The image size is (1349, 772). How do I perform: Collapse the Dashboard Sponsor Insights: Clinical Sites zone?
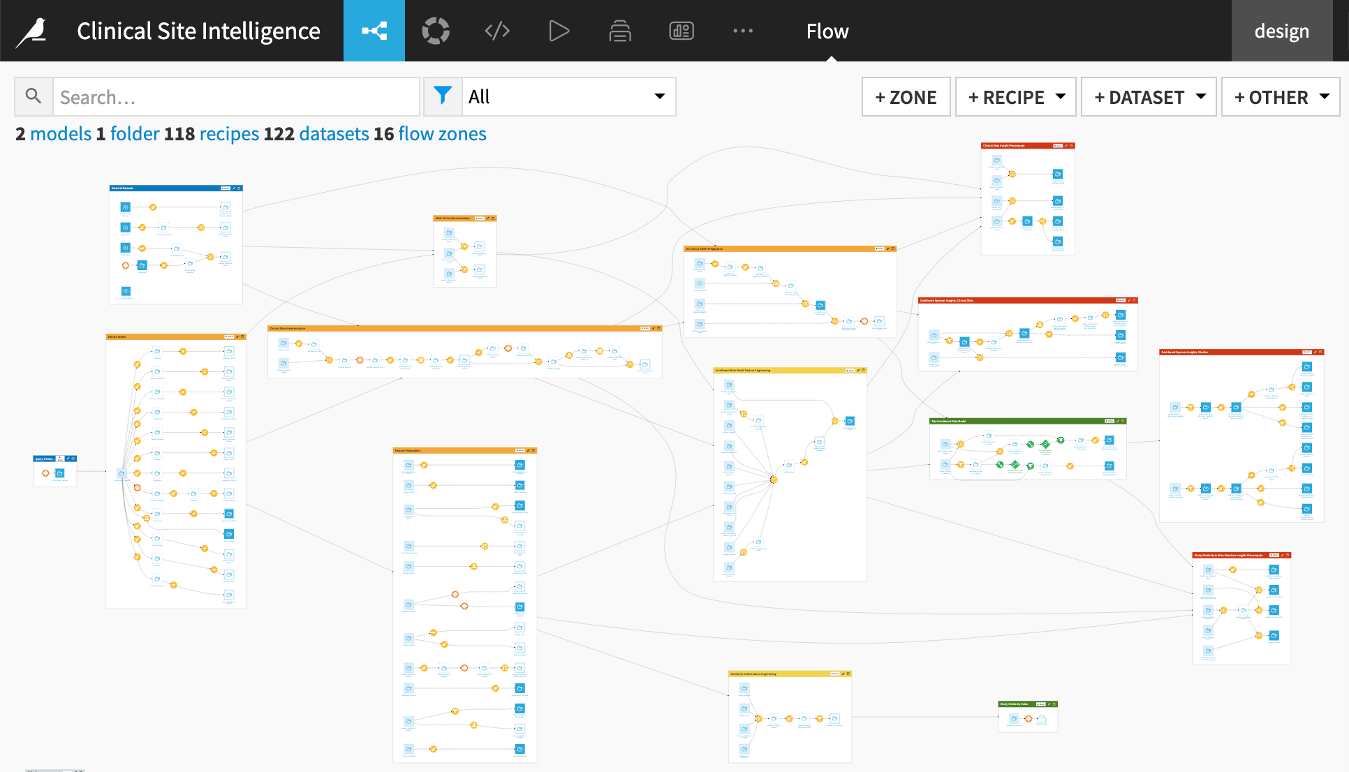tap(1134, 300)
